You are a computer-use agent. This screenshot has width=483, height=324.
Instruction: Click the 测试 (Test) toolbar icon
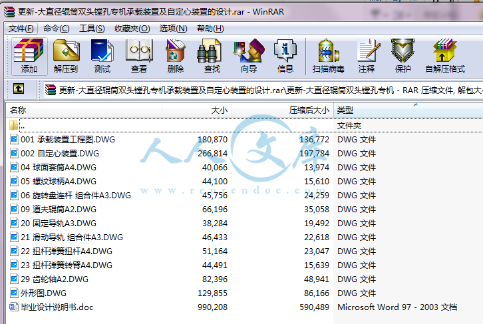(102, 57)
